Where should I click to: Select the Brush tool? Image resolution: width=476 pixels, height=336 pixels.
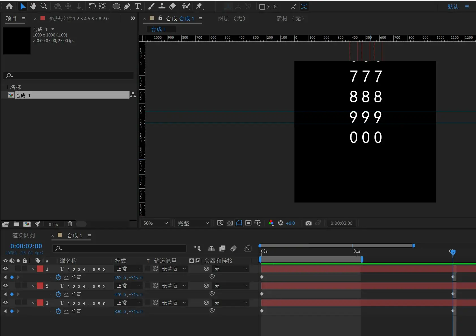(151, 6)
